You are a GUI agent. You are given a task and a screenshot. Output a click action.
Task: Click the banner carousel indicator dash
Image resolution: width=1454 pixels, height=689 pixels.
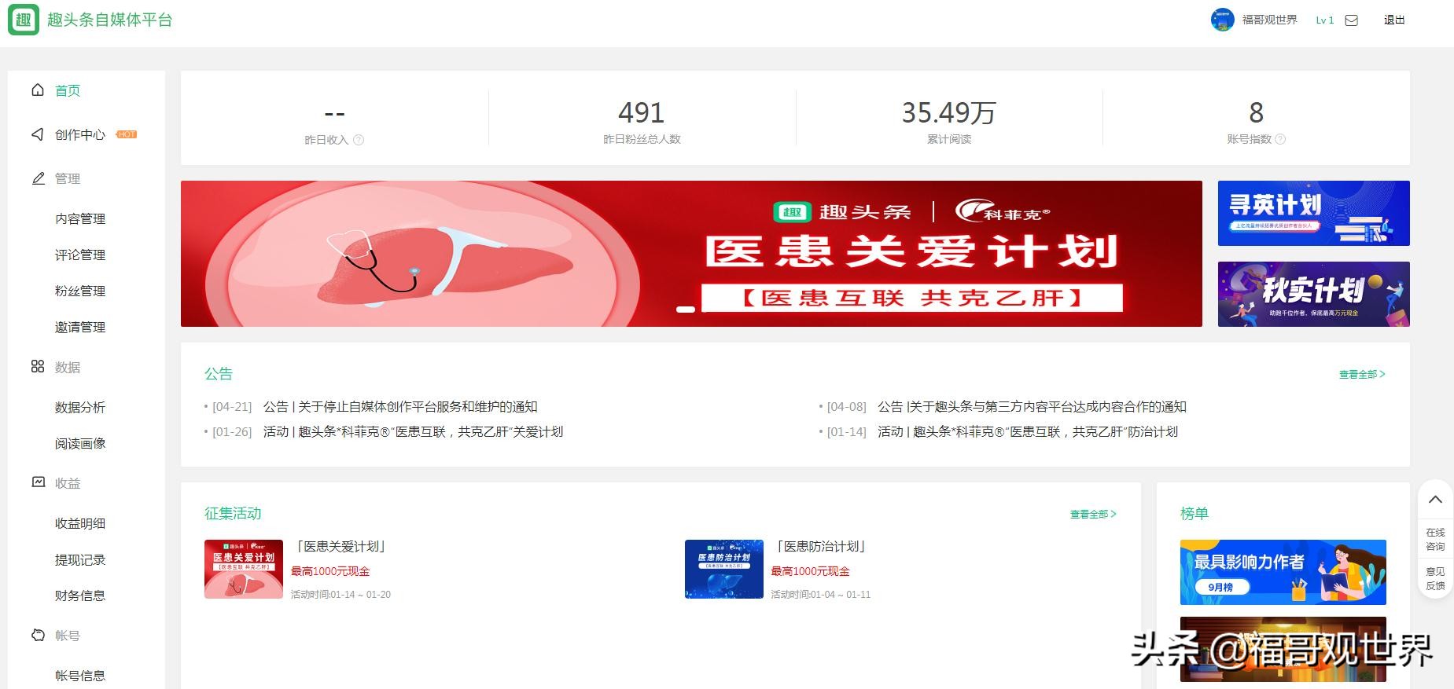(x=686, y=310)
